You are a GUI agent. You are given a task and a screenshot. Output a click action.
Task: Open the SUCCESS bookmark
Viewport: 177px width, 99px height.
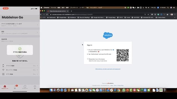pos(135,18)
